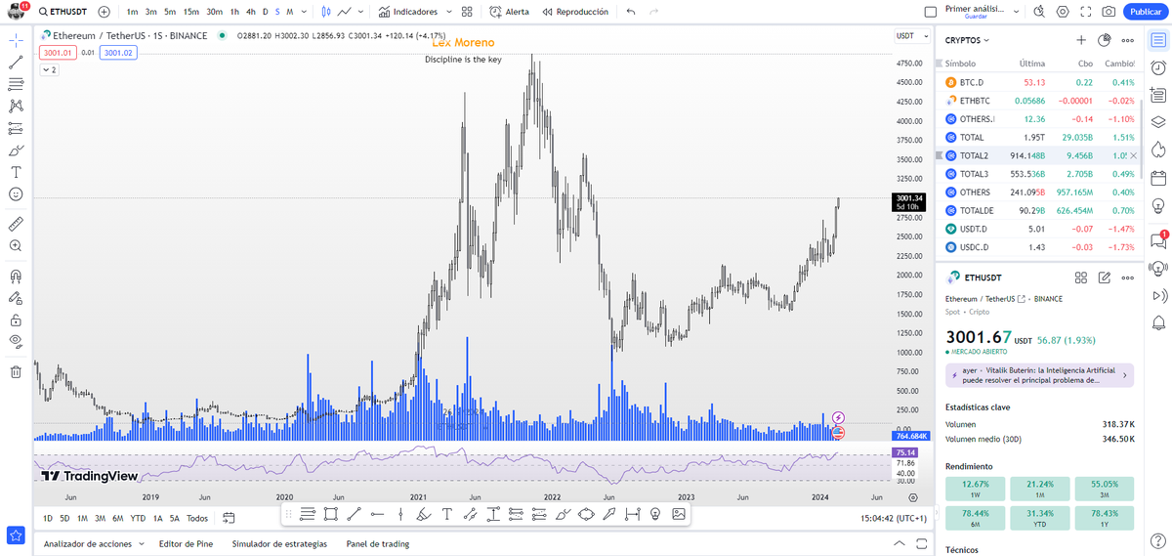Screen dimensions: 1172x556
Task: Open go-to-date calendar icon
Action: pyautogui.click(x=229, y=518)
